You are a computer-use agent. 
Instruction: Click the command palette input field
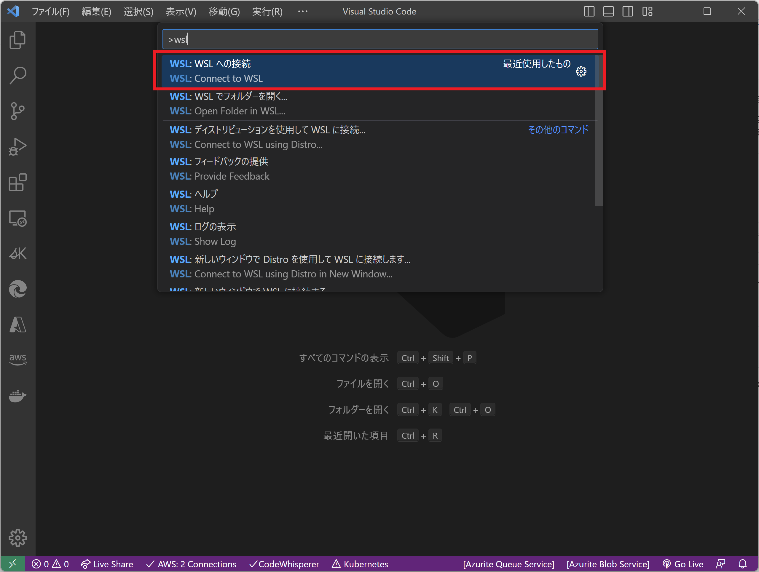pyautogui.click(x=380, y=39)
